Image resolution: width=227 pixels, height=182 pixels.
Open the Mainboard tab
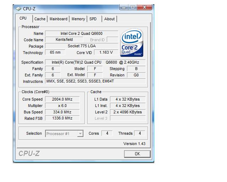point(59,19)
